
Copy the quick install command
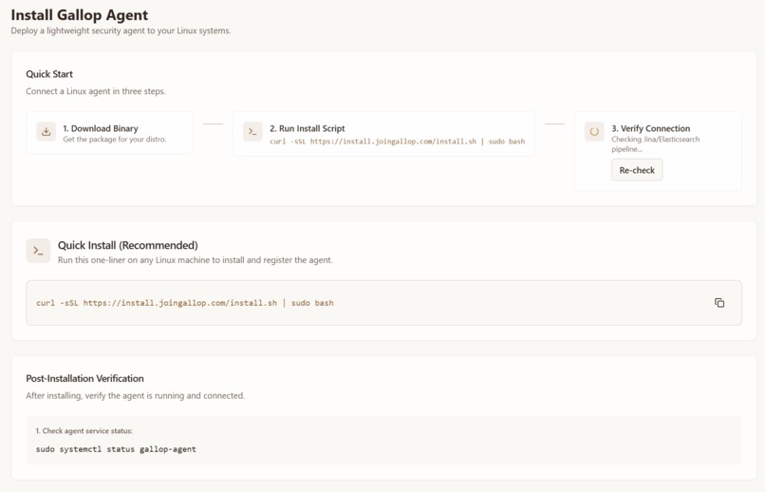click(719, 303)
